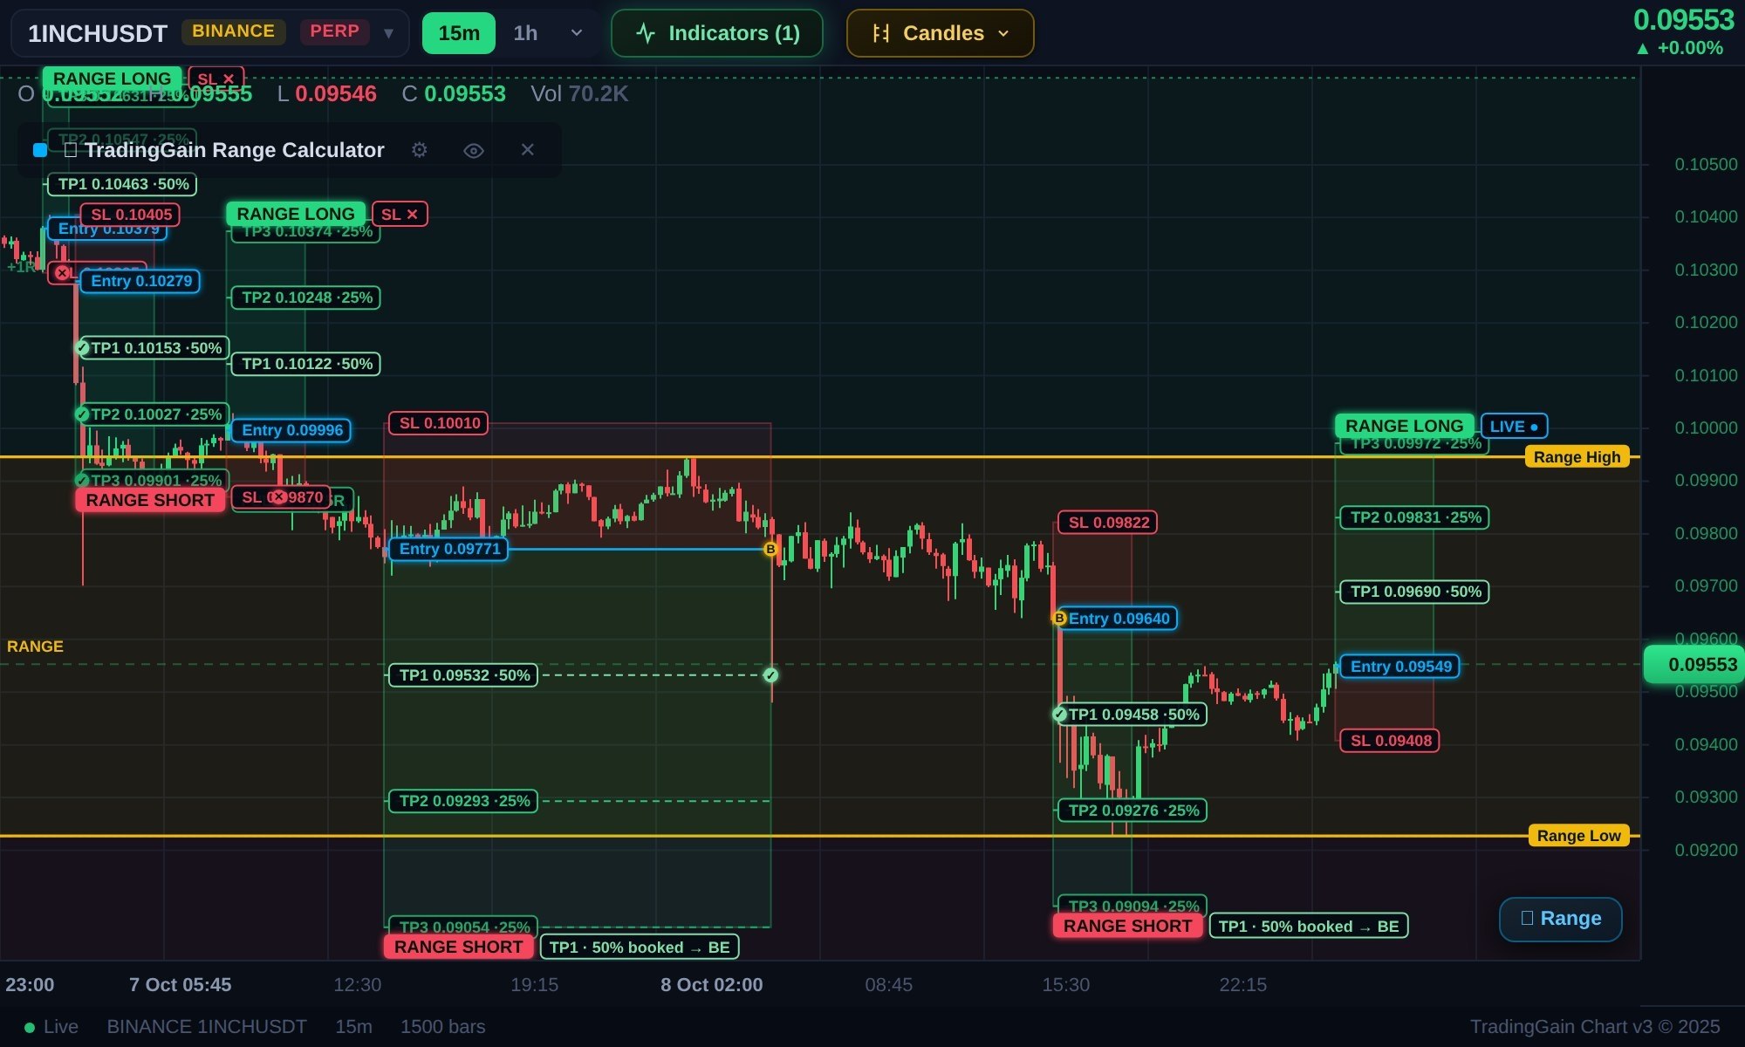Click the Range High label
Viewport: 1745px width, 1047px height.
1577,457
